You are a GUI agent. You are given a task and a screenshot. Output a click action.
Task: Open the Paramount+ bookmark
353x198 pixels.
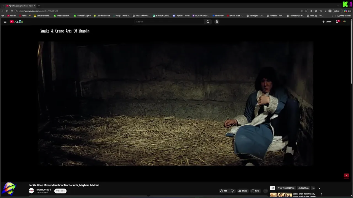coord(218,16)
